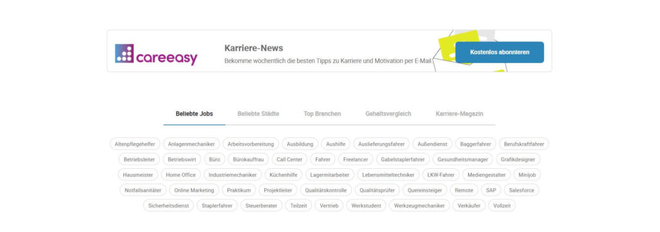Viewport: 660px width, 232px height.
Task: Open the Aushilfe tag
Action: [x=336, y=144]
